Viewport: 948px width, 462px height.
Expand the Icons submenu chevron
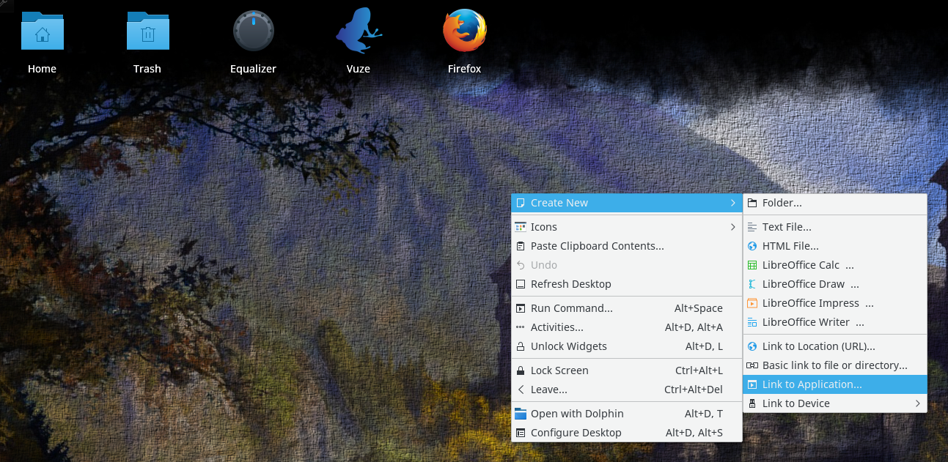pyautogui.click(x=733, y=227)
